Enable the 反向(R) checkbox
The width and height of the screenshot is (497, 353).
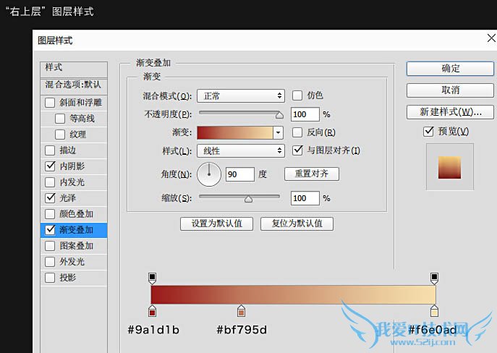[x=297, y=132]
